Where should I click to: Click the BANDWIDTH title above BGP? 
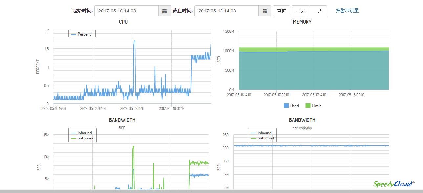[x=122, y=120]
